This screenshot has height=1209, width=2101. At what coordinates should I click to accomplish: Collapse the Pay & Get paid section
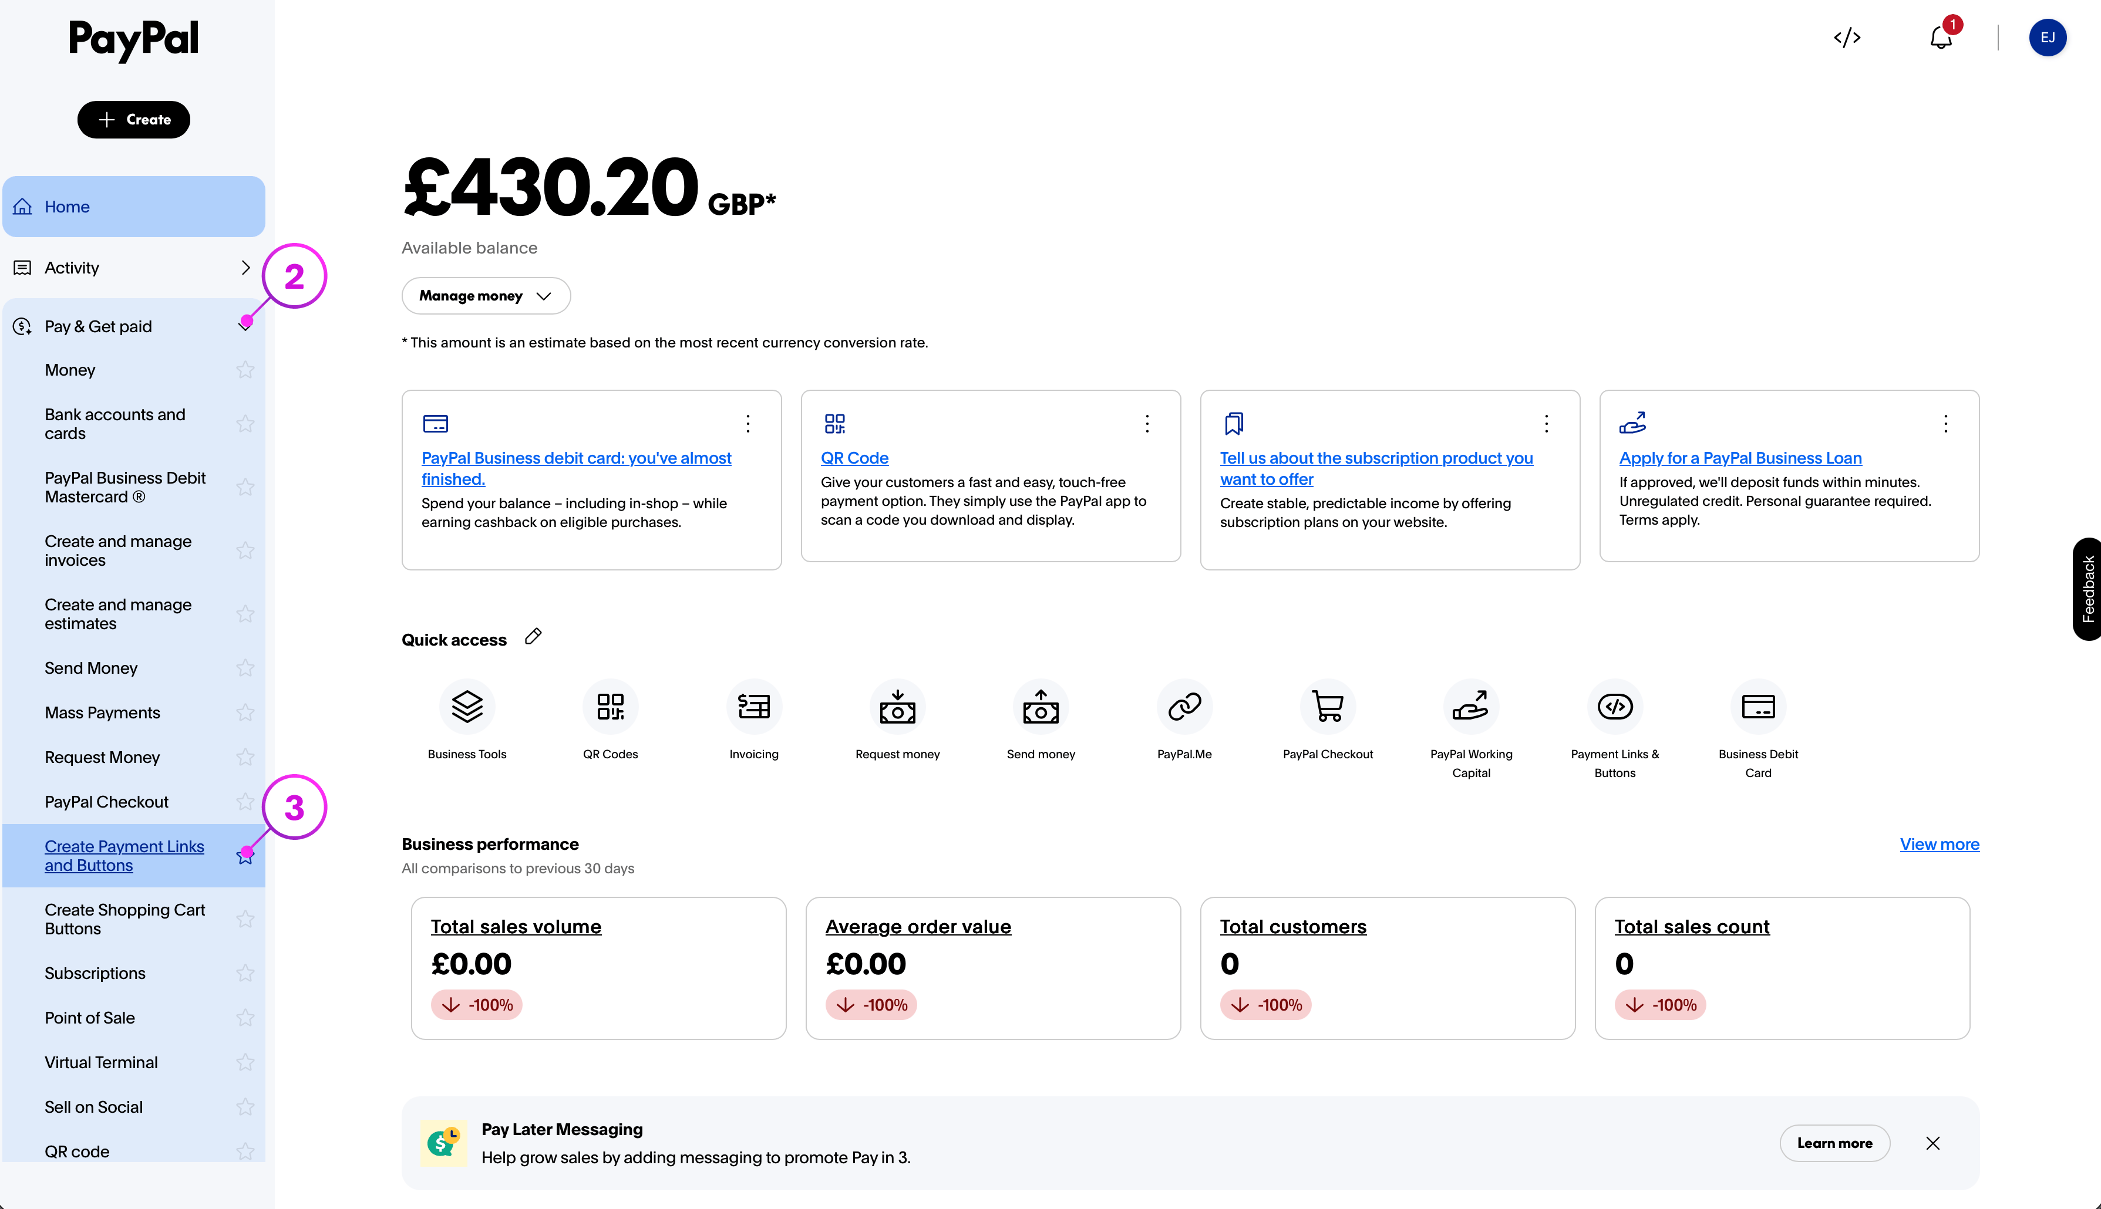tap(245, 326)
